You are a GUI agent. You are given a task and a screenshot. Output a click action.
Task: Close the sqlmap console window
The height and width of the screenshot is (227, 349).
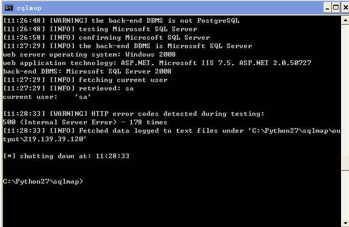345,8
